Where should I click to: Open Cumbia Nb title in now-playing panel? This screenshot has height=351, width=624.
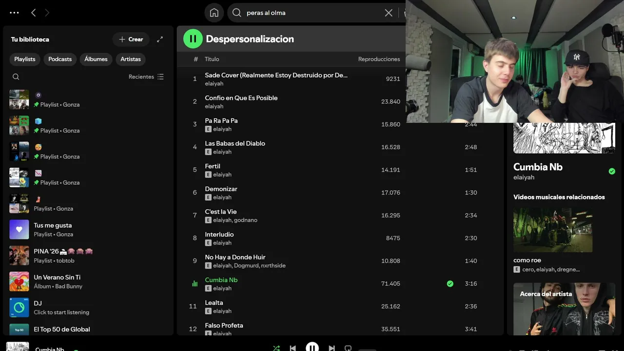[538, 167]
